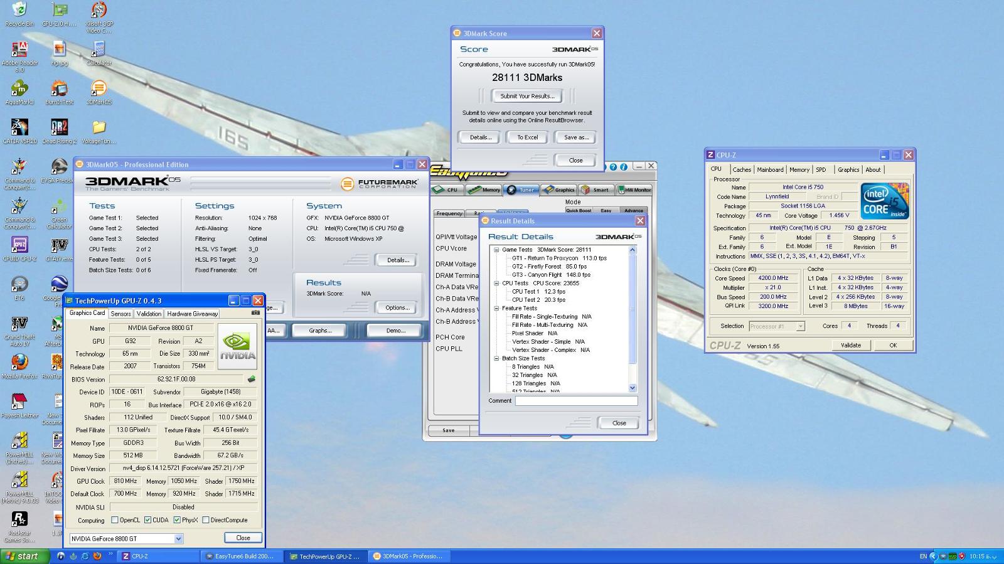
Task: Open the Mainboard tab in CPU-Z
Action: click(770, 169)
